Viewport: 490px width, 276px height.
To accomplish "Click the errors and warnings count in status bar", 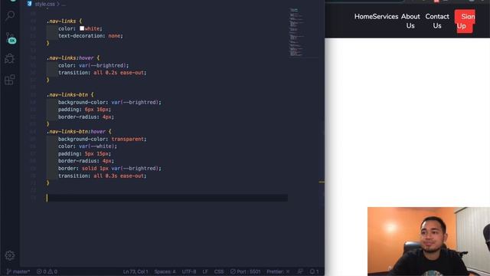I will coord(47,271).
